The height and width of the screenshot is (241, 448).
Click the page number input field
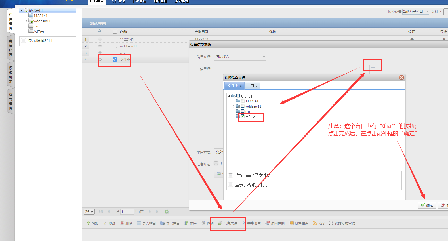[127, 212]
